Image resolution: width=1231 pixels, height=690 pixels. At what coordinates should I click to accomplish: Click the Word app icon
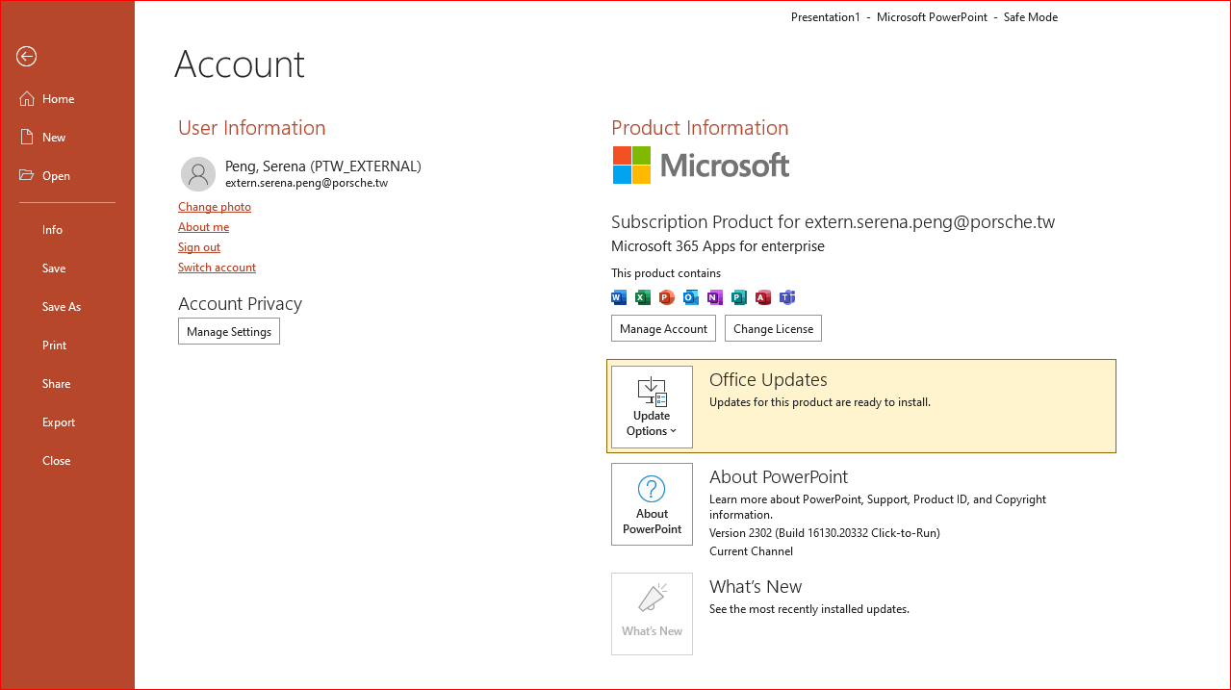coord(619,297)
